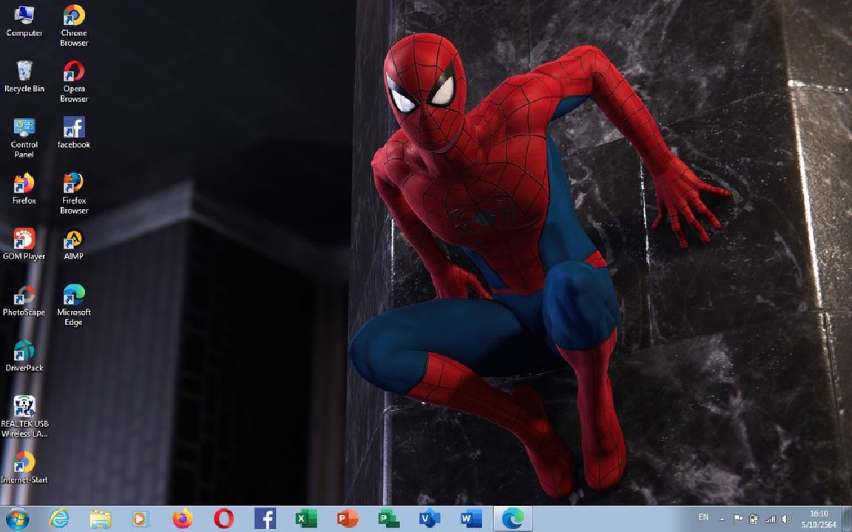852x532 pixels.
Task: Launch Word from the taskbar
Action: (x=471, y=519)
